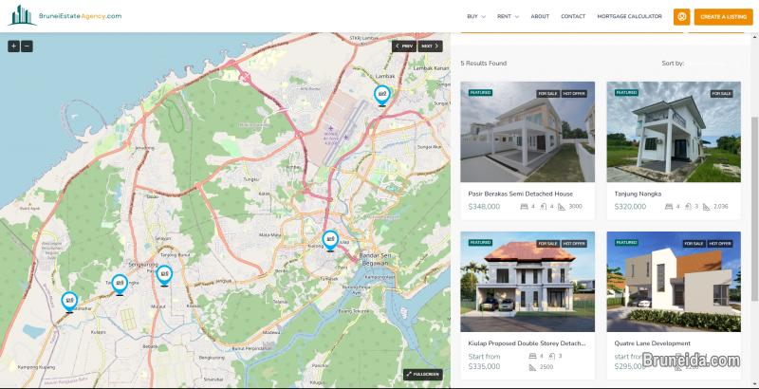Open the MORTGAGE CALCULATOR page
The height and width of the screenshot is (389, 759).
pyautogui.click(x=629, y=16)
